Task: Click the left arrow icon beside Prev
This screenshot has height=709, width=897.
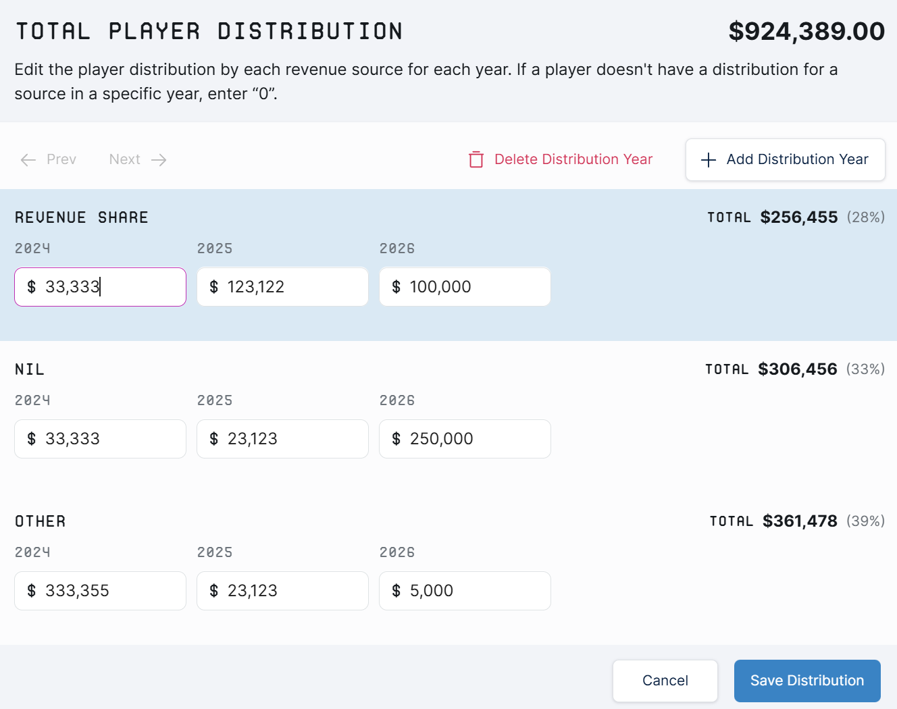Action: tap(28, 160)
